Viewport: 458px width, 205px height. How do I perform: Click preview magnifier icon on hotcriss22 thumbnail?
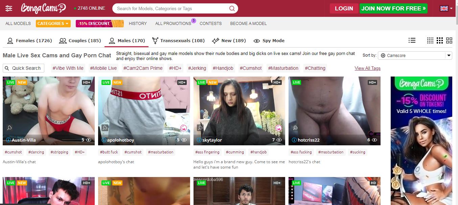click(x=295, y=128)
